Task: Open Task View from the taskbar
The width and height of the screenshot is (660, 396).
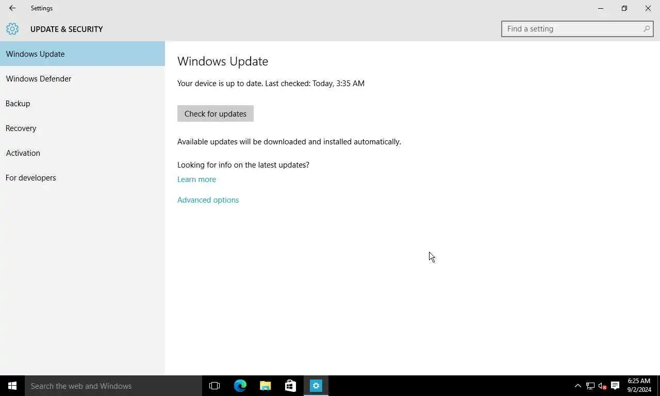Action: tap(214, 386)
